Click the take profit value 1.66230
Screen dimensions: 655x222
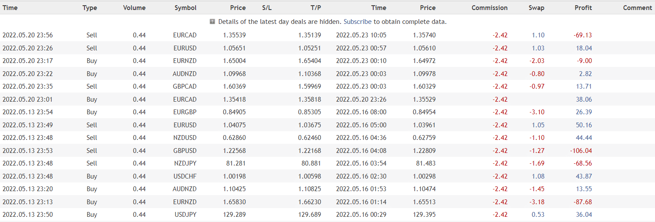tap(310, 202)
